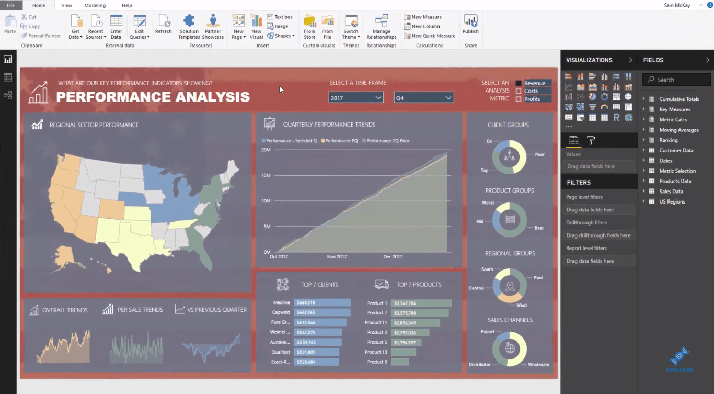The width and height of the screenshot is (714, 394).
Task: Open the Fields well tab icon
Action: pos(573,140)
